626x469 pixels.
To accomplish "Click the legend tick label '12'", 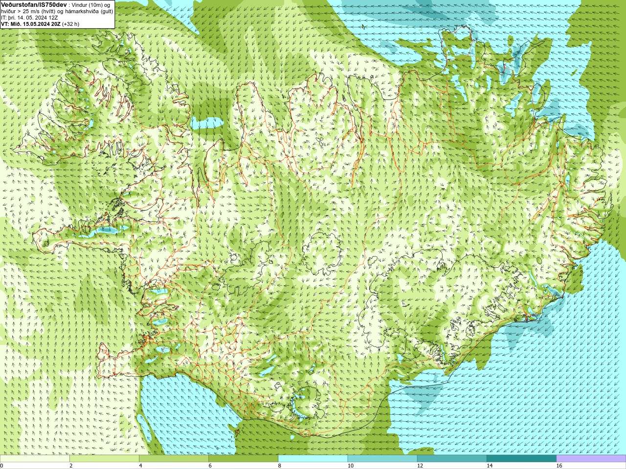I will [x=420, y=466].
